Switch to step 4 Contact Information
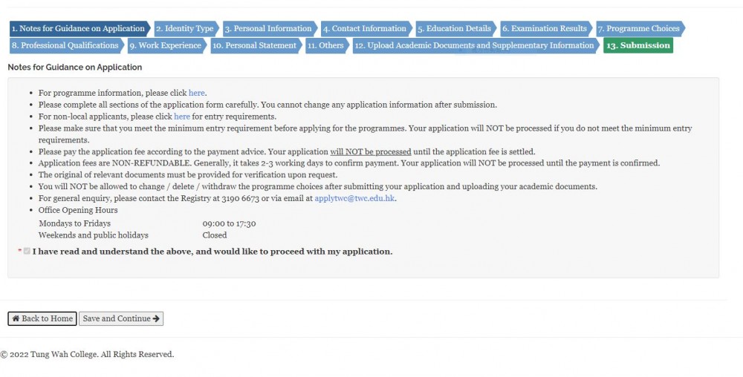Viewport: 743px width, 377px height. coord(366,28)
